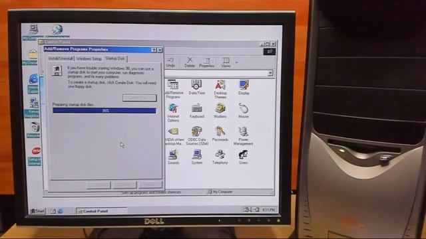Maximize the Control Panel window

click(268, 44)
